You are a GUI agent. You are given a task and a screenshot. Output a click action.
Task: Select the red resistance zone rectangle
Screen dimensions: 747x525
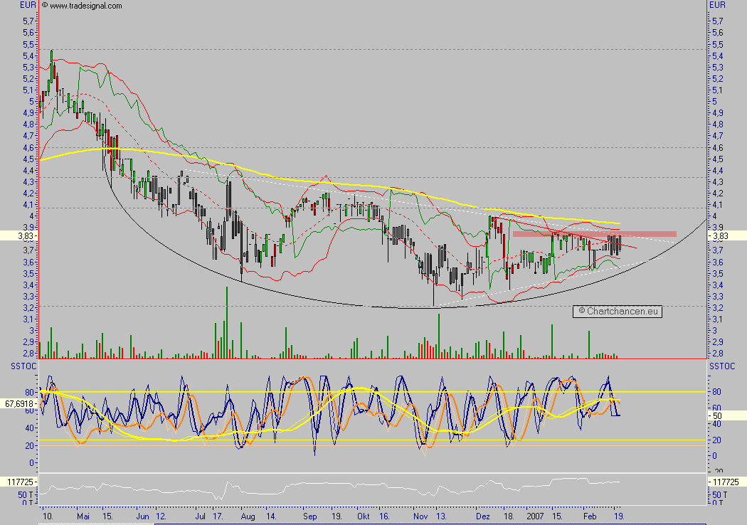[594, 234]
